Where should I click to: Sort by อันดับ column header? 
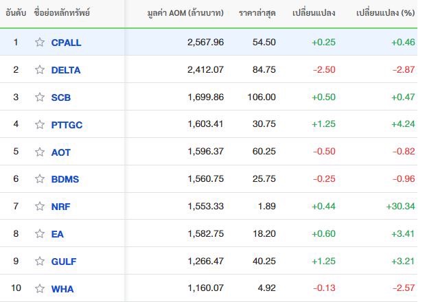coord(16,12)
